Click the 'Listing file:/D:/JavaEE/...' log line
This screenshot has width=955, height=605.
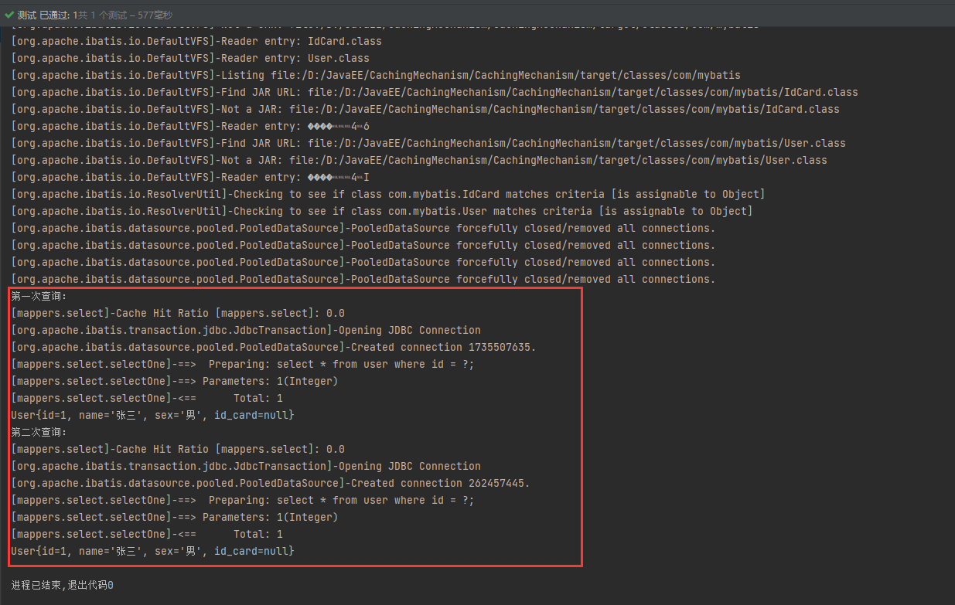(376, 76)
